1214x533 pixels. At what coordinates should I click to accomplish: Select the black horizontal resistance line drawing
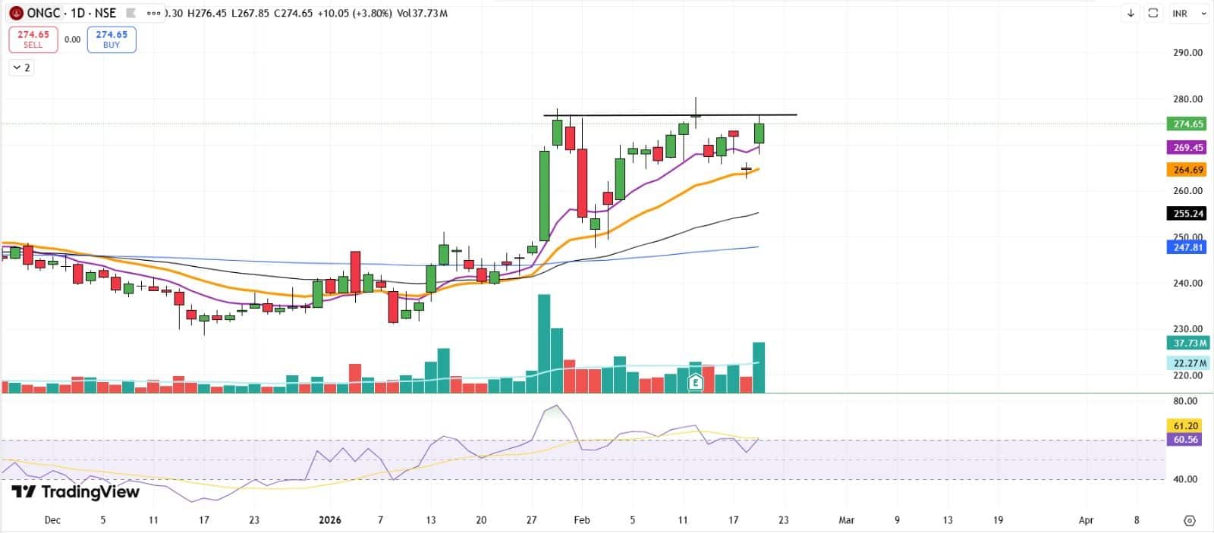(x=670, y=115)
